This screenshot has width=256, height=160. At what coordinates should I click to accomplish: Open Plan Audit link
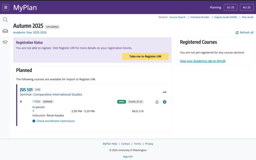248,17
